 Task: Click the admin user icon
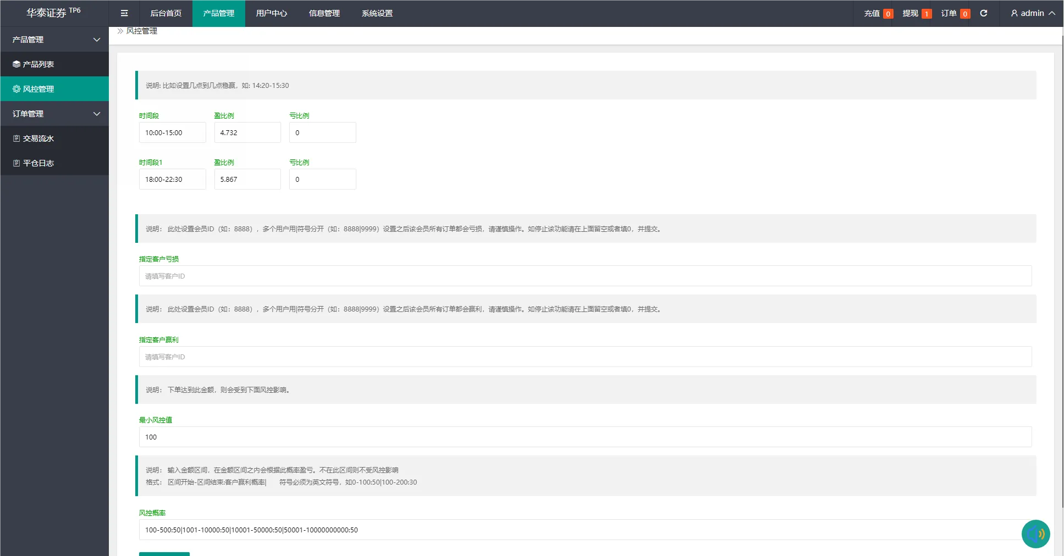point(1015,13)
